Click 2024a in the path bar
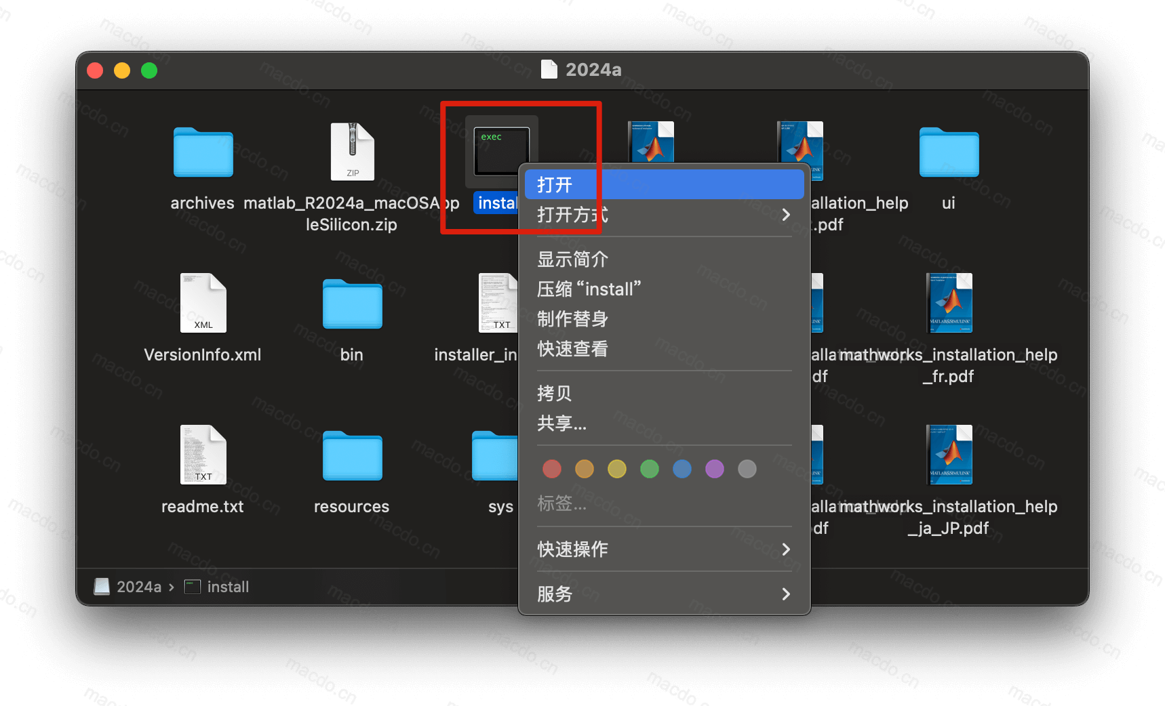This screenshot has height=706, width=1165. [x=138, y=587]
